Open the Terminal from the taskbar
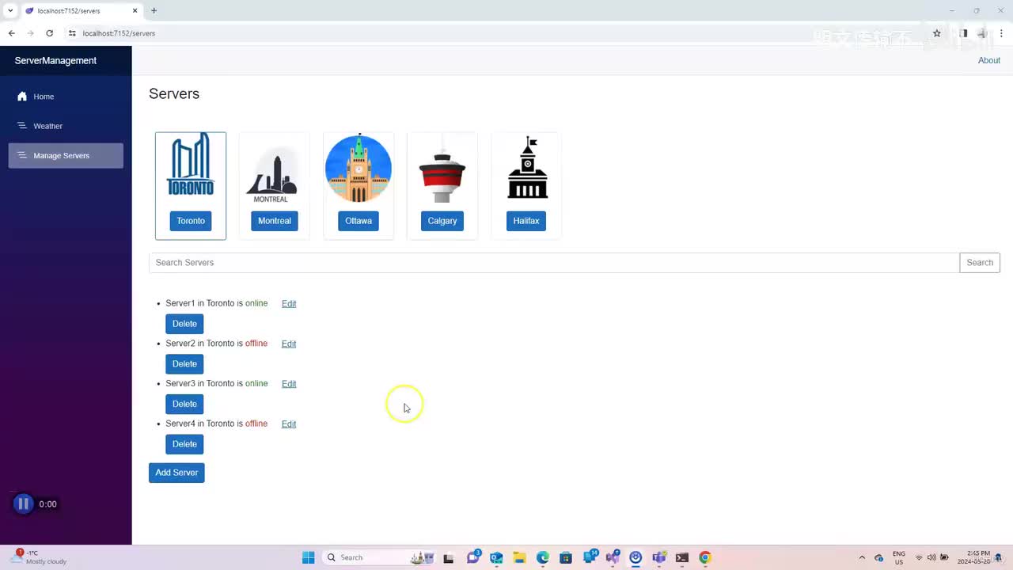The height and width of the screenshot is (570, 1013). pyautogui.click(x=682, y=557)
